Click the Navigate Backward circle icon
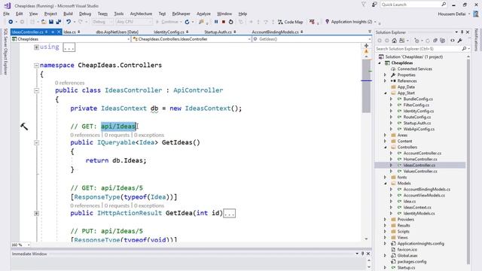Screen dimensions: 482x271 11,22
